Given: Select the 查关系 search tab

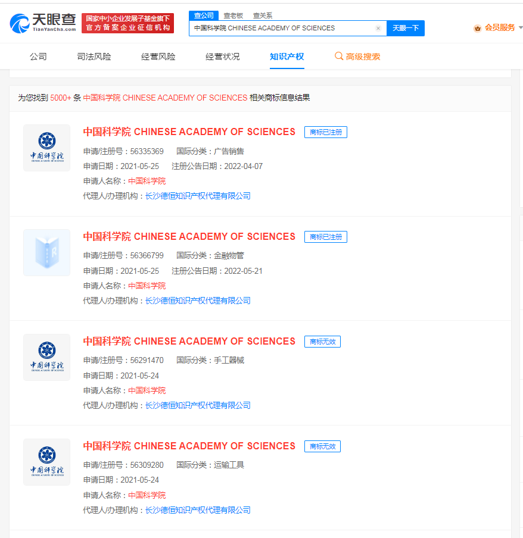Looking at the screenshot, I should point(263,15).
